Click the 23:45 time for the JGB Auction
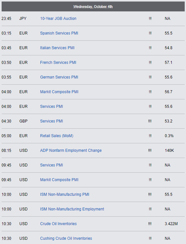Screen dimensions: 186x244 point(6,19)
